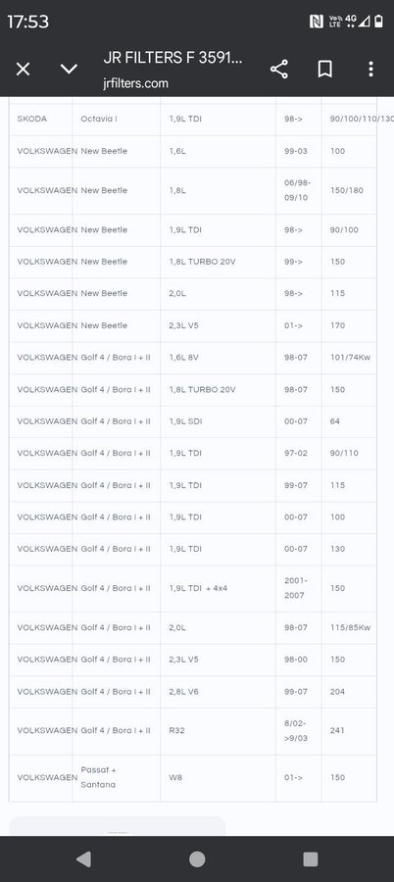Tap the battery status icon
Image resolution: width=394 pixels, height=882 pixels.
click(378, 22)
